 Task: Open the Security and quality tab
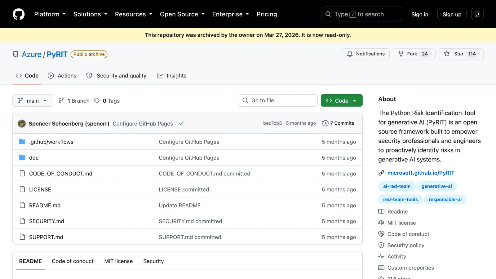pyautogui.click(x=116, y=76)
